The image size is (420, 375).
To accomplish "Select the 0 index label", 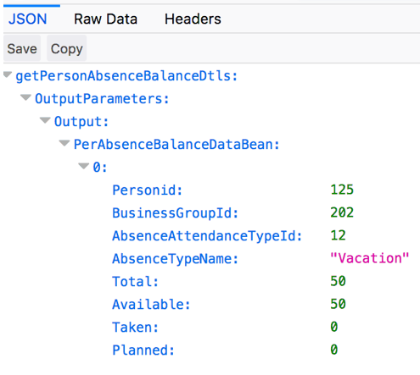I will [x=100, y=168].
